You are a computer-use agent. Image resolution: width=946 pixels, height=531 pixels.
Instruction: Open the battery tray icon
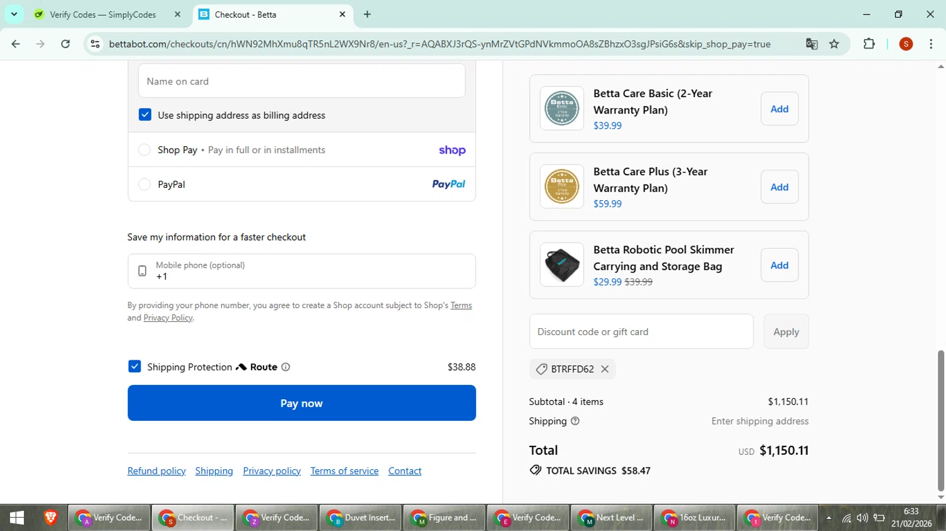pos(879,518)
